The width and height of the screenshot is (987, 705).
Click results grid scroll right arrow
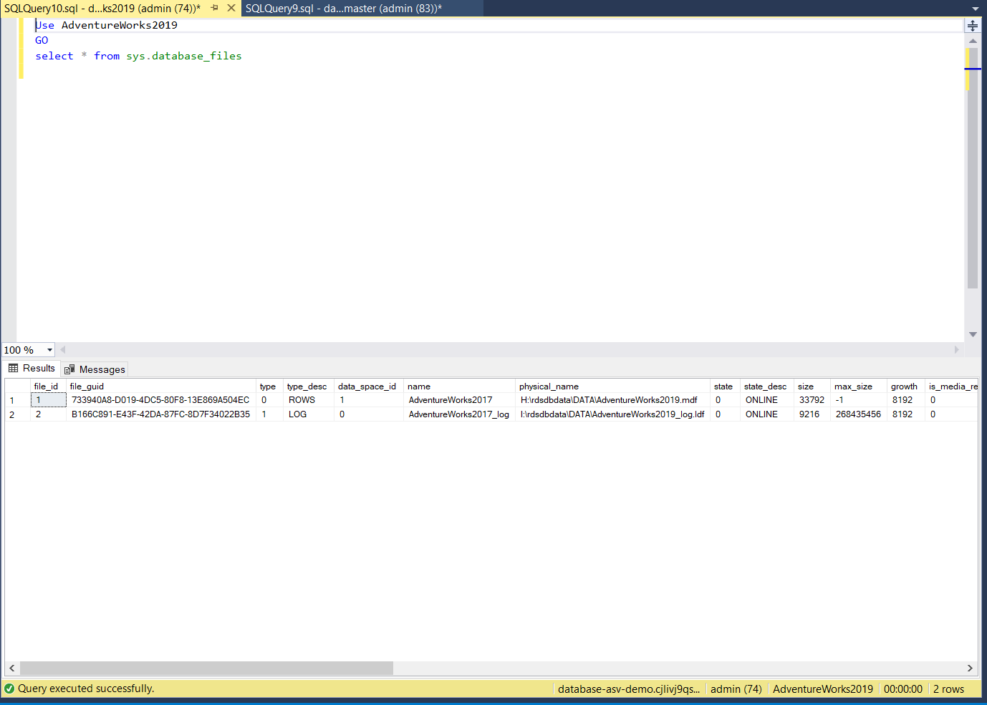tap(970, 668)
